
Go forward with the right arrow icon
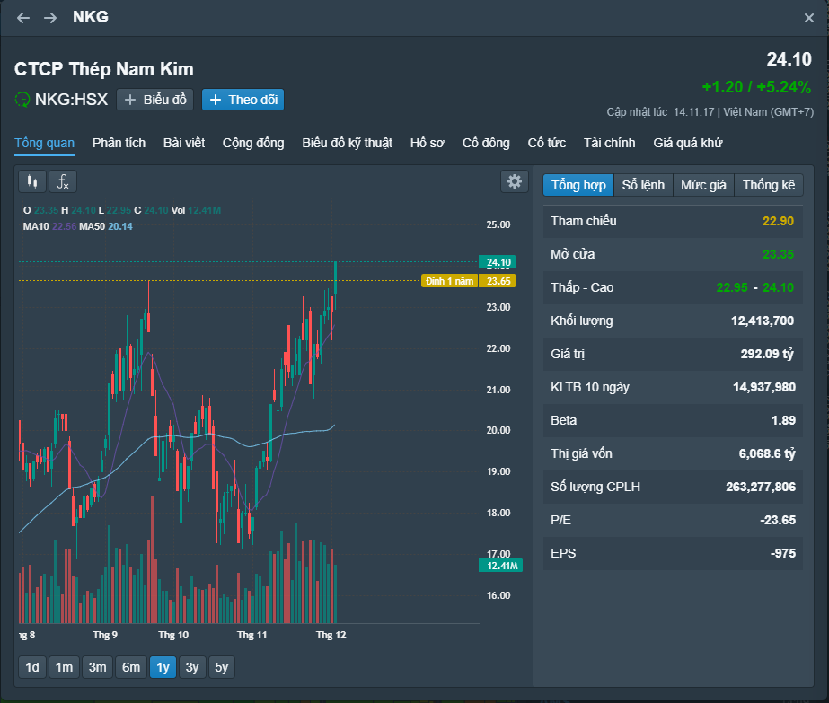pos(50,18)
